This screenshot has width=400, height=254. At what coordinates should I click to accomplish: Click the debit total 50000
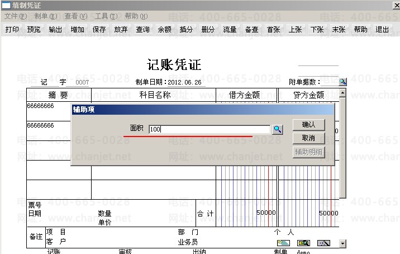point(266,213)
